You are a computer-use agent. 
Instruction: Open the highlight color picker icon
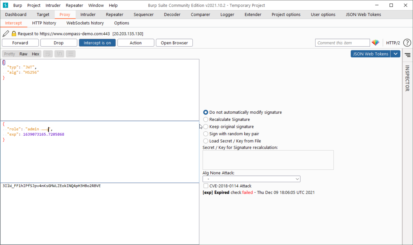coord(375,43)
